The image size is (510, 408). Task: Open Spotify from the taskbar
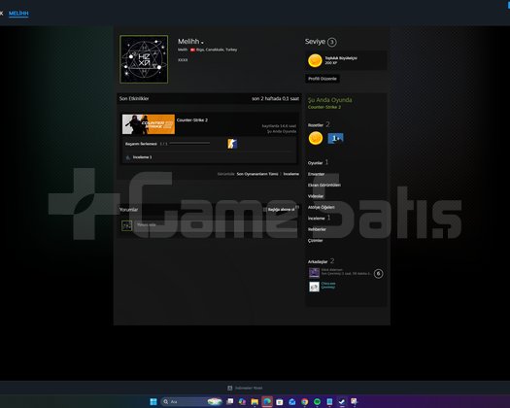click(317, 402)
